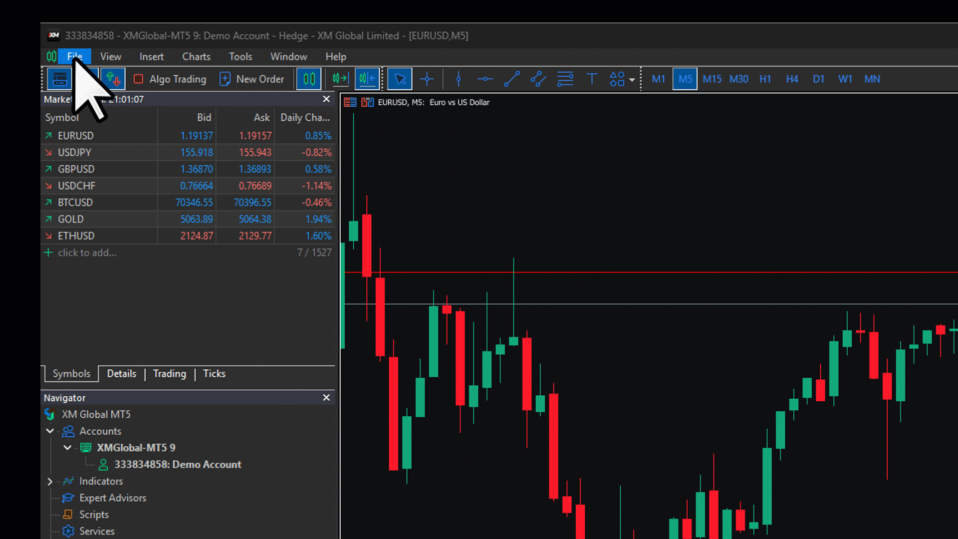Open the New Order dialog

[x=252, y=79]
